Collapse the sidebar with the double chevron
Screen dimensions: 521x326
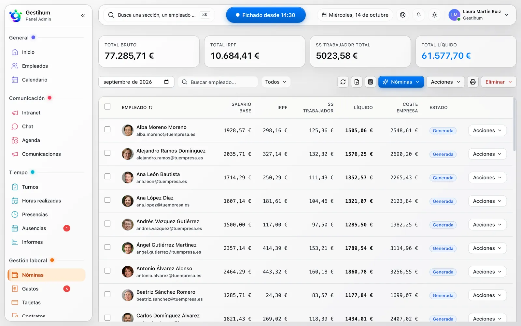pyautogui.click(x=83, y=15)
